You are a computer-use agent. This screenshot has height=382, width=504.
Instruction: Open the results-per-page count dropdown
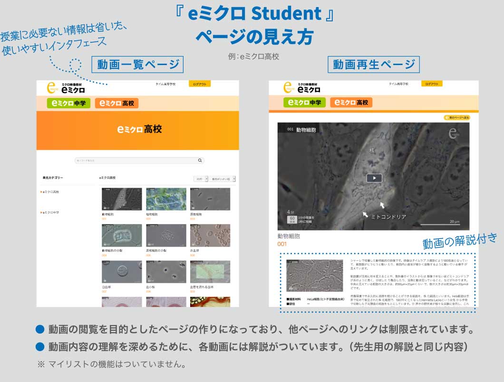coord(200,179)
